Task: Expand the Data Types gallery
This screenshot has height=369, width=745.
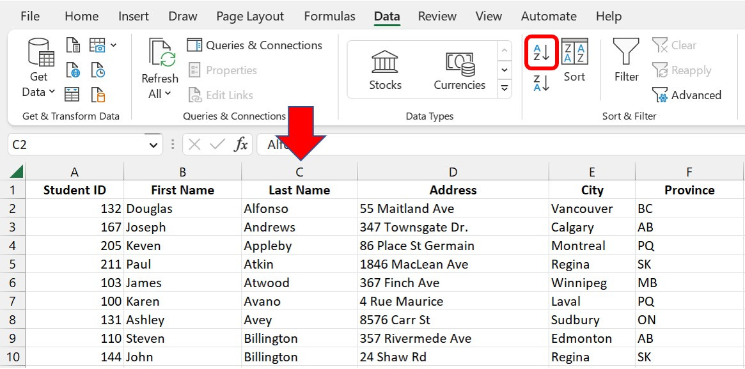Action: (505, 88)
